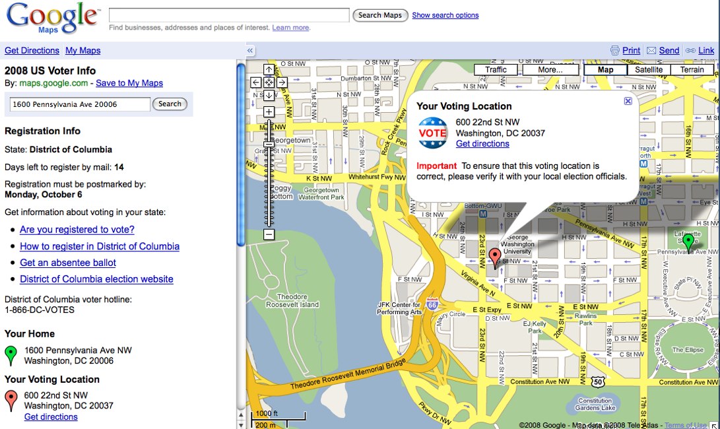The width and height of the screenshot is (720, 429).
Task: Click the Send link
Action: pyautogui.click(x=669, y=51)
